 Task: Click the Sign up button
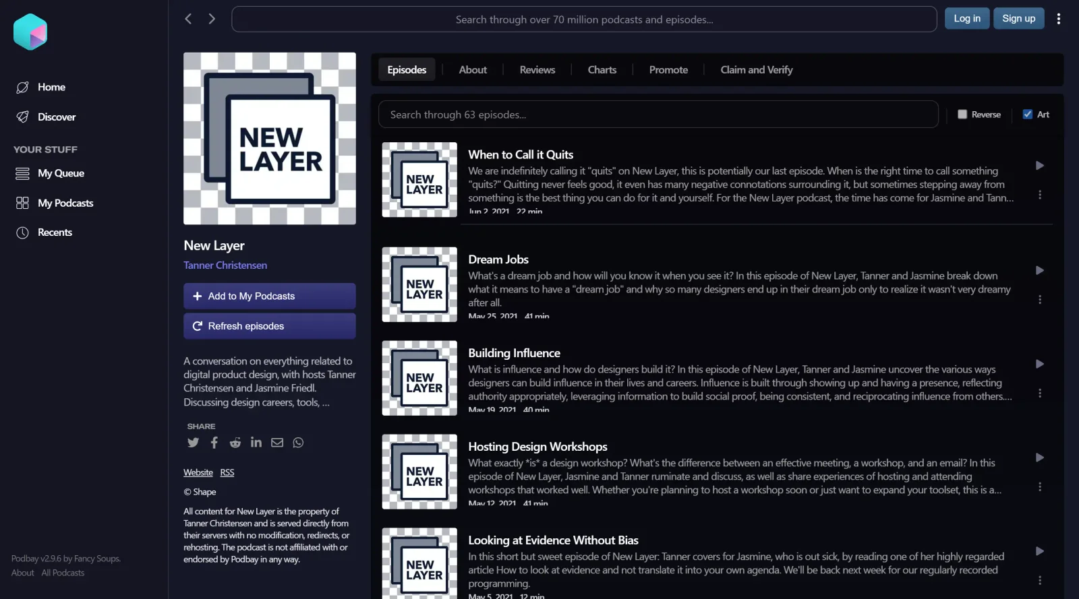pyautogui.click(x=1018, y=18)
